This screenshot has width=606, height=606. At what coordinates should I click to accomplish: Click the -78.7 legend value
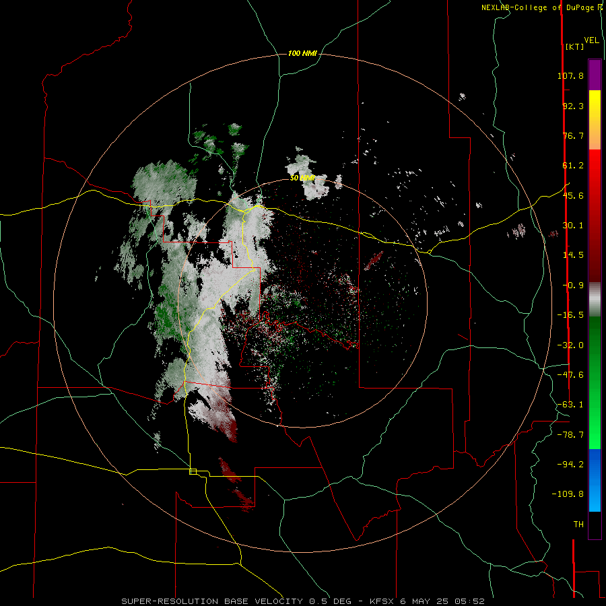[570, 435]
